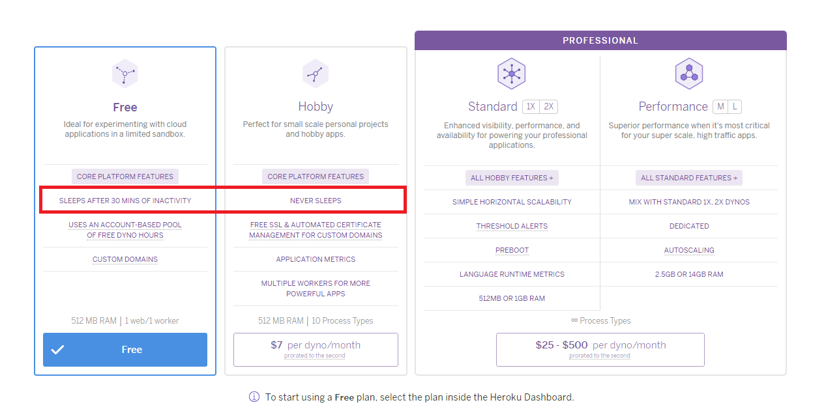This screenshot has width=826, height=409.
Task: Expand All Standard Features + label
Action: point(689,178)
